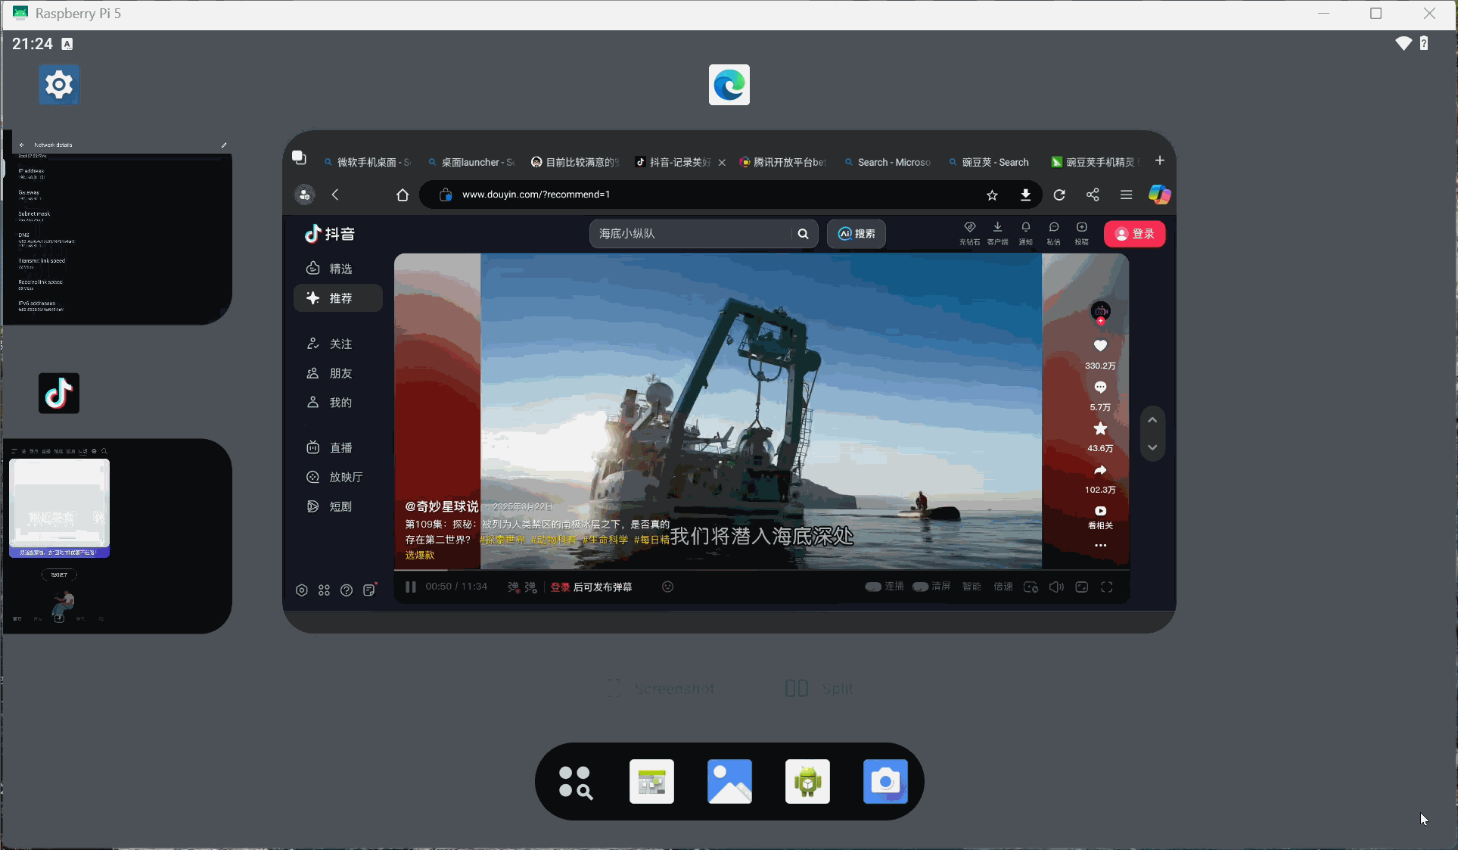Click the red 登录 login button
Image resolution: width=1458 pixels, height=850 pixels.
coord(1134,234)
